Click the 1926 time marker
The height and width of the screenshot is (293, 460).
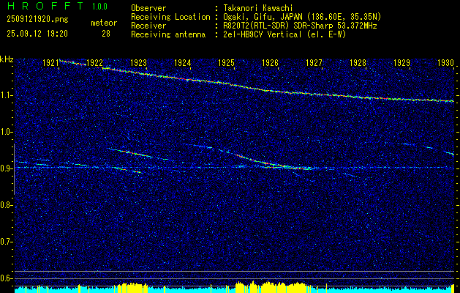click(270, 63)
